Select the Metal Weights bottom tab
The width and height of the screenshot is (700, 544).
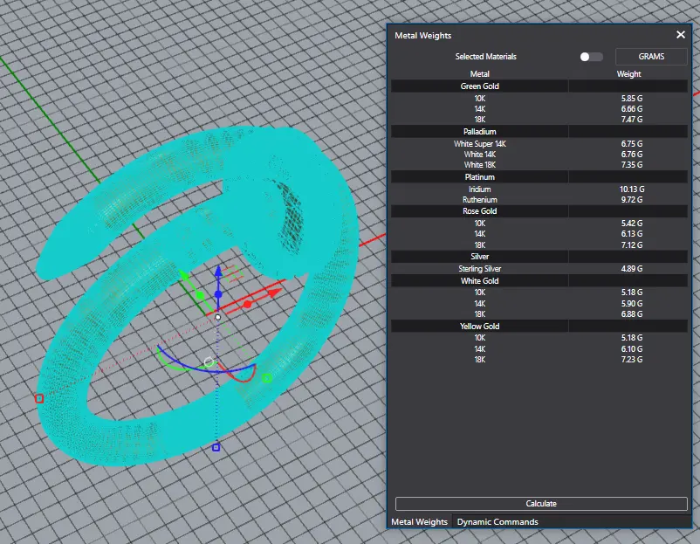click(x=419, y=522)
